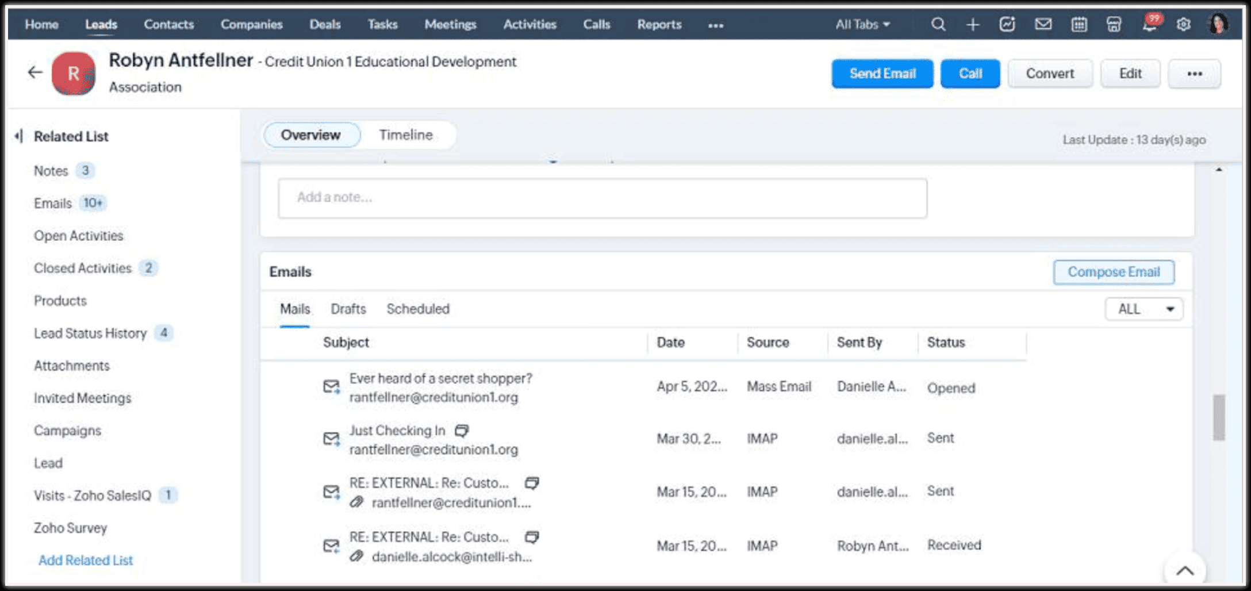The image size is (1251, 591).
Task: Click the vertical scrollbar thumb
Action: (x=1218, y=417)
